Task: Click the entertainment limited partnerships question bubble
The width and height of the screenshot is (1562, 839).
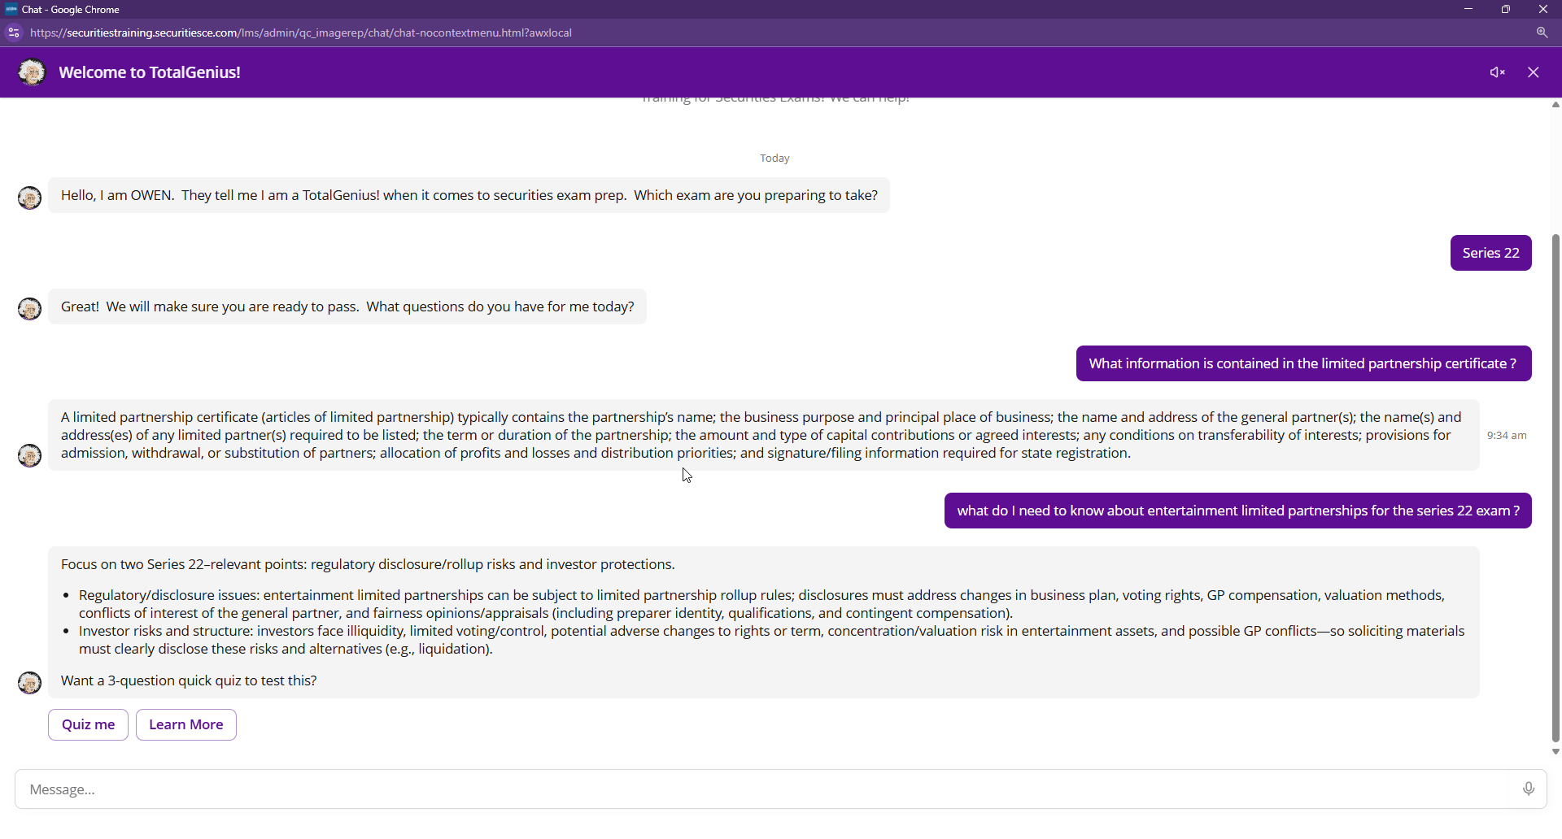Action: [x=1237, y=511]
